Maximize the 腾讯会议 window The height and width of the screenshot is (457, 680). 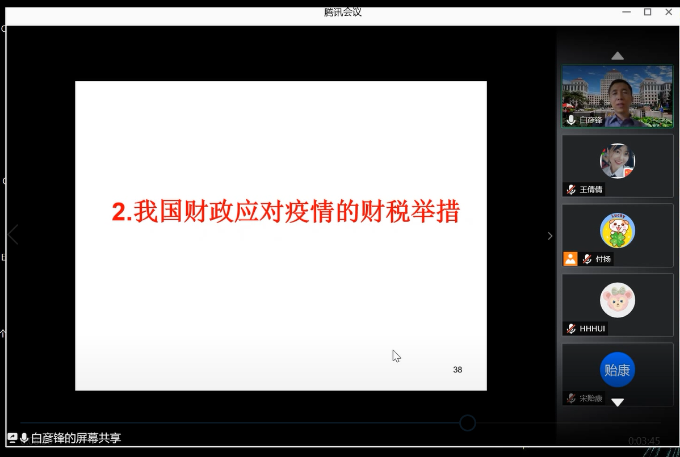click(x=648, y=12)
